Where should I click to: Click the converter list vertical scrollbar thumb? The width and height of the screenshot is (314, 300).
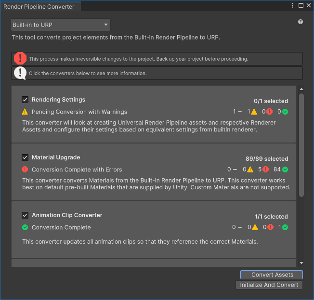[x=301, y=144]
